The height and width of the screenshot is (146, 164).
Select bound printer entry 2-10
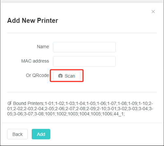[102, 109]
